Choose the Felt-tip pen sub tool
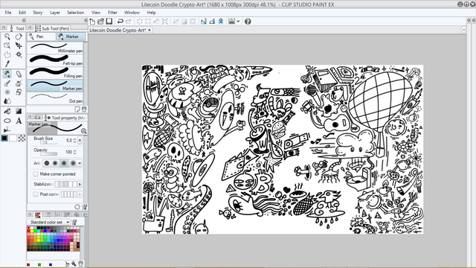The width and height of the screenshot is (476, 268). (x=55, y=60)
